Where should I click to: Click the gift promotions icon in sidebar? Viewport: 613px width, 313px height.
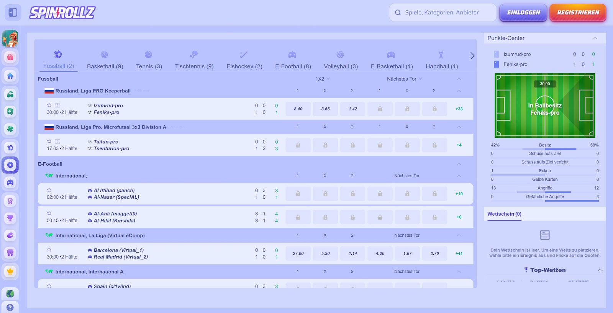[x=10, y=57]
